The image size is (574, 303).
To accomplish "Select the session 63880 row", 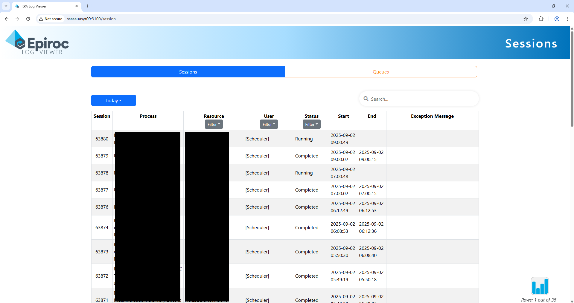I will coord(102,139).
